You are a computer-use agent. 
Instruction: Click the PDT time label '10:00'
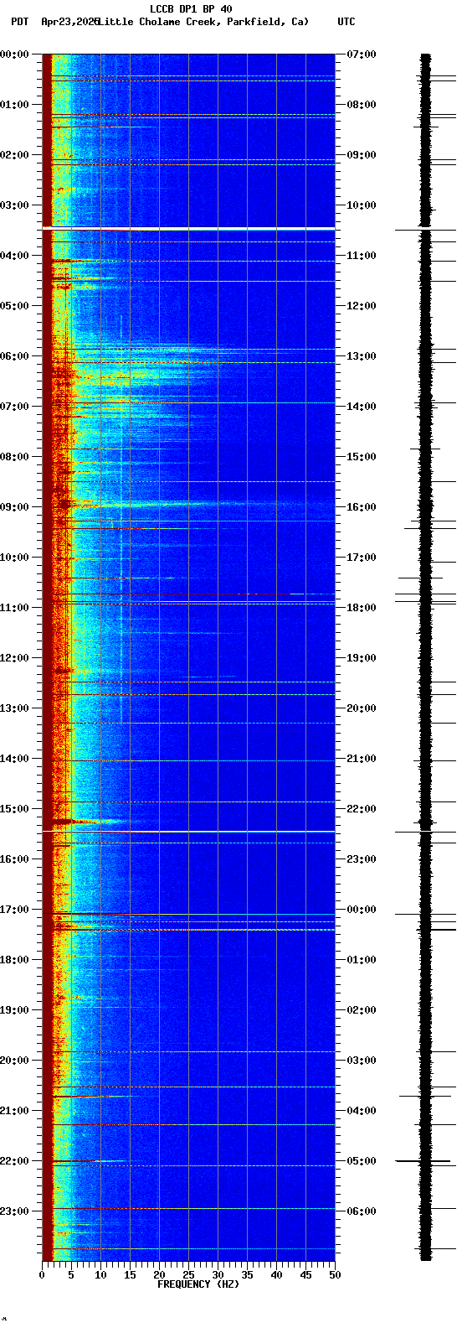[15, 558]
